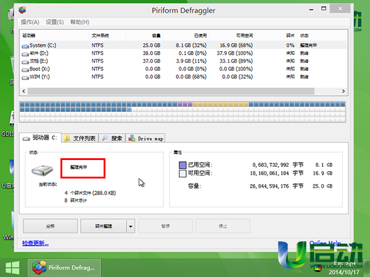This screenshot has width=370, height=277.
Task: Click the 分析 button
Action: tap(51, 226)
